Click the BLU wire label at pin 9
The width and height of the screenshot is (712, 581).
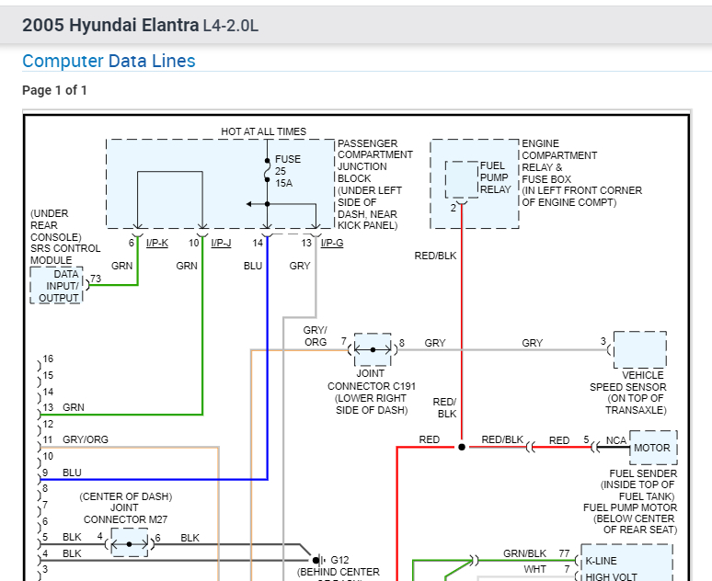point(72,473)
